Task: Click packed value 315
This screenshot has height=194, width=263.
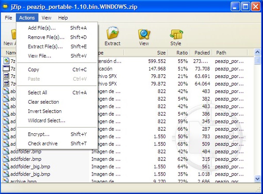Action: 206,159
